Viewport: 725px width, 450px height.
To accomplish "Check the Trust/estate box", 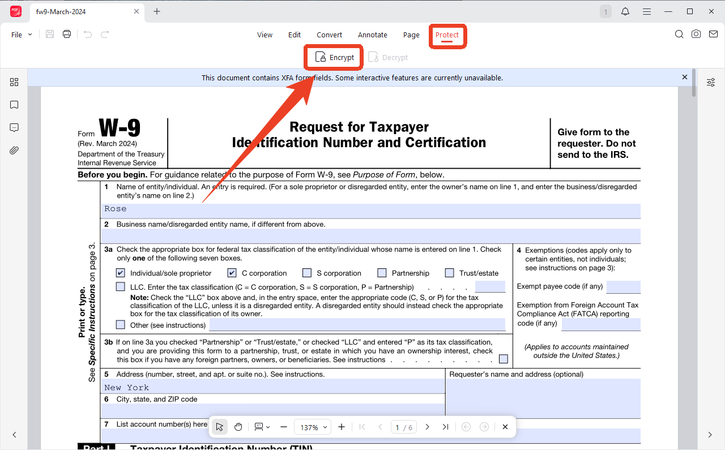I will (x=449, y=273).
